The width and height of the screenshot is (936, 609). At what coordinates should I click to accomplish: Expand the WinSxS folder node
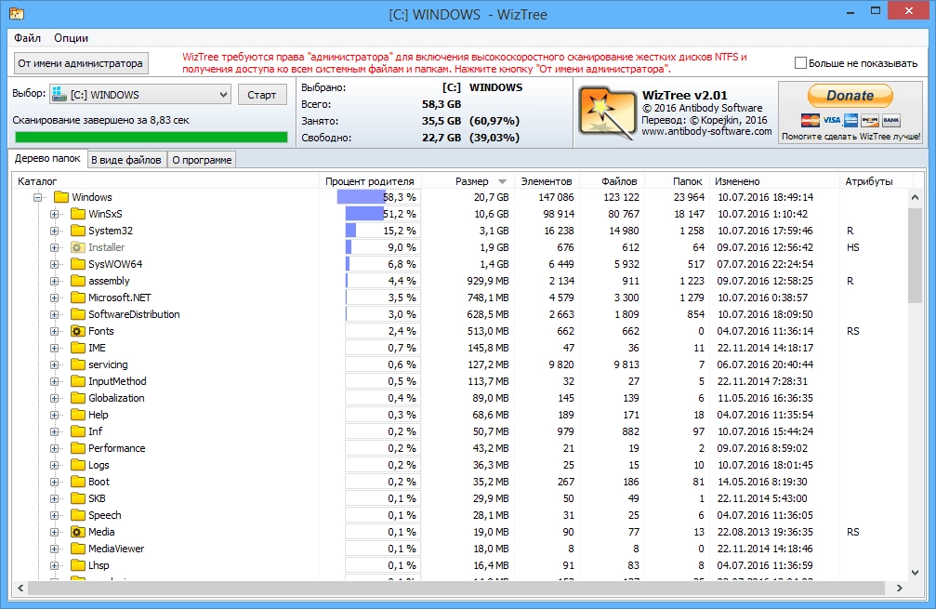coord(54,214)
